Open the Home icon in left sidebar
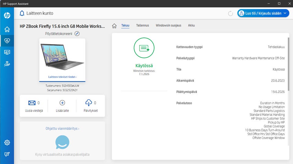 pos(7,29)
